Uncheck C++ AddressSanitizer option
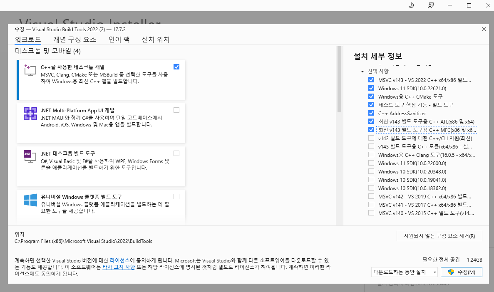Screen dimensions: 494x292 [371, 113]
